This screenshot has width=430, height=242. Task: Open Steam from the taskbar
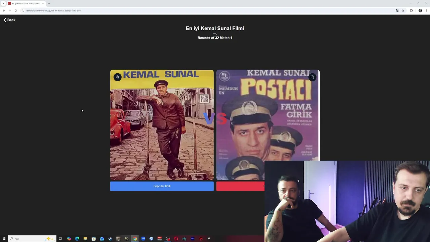pos(110,239)
